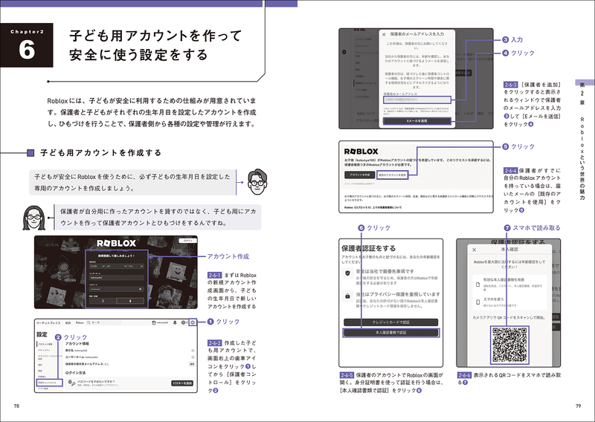Viewport: 595px width, 422px height.
Task: Select the female gender button on signup form
Action: click(x=103, y=301)
